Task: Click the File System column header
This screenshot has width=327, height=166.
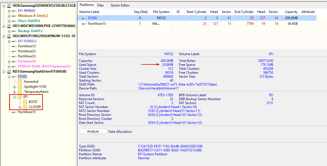Action: pos(161,12)
